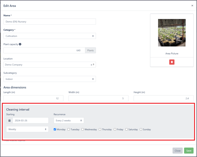Open the Weekly interval type dropdown
Screen dimensions: 197x157
pyautogui.click(x=27, y=129)
